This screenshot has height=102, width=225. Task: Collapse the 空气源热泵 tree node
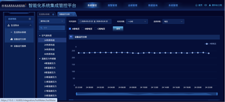40,36
